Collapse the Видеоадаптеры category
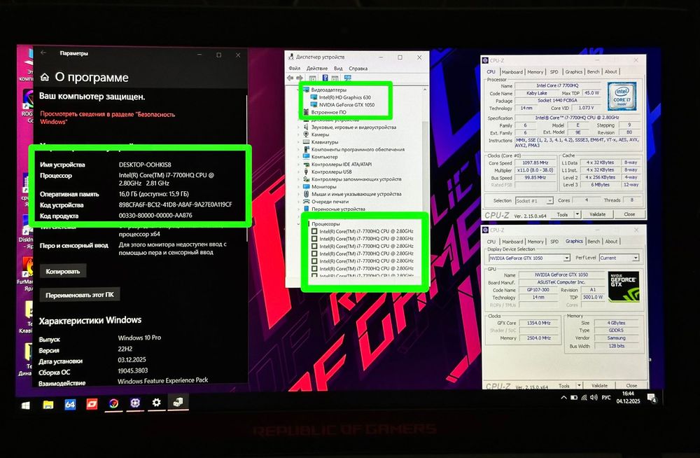The height and width of the screenshot is (458, 700). point(299,90)
